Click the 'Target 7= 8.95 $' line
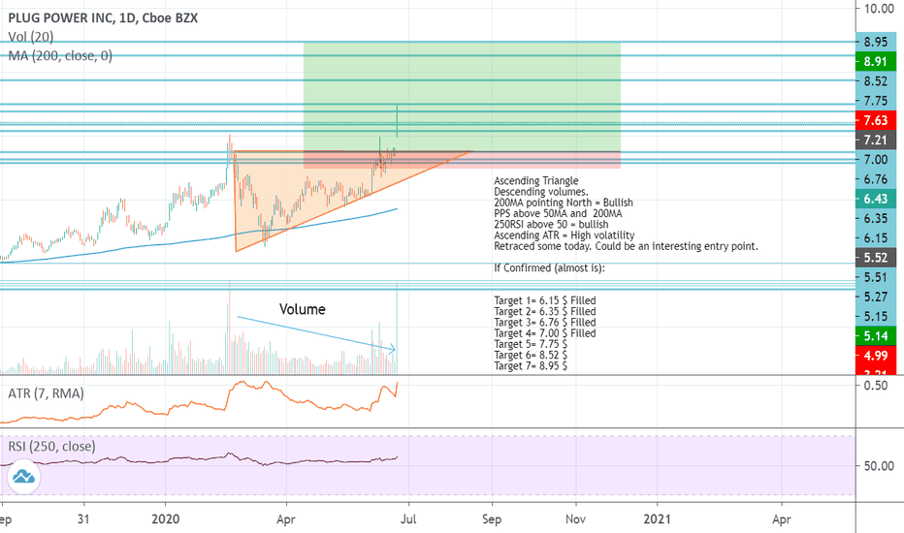Image resolution: width=904 pixels, height=533 pixels. [x=531, y=366]
